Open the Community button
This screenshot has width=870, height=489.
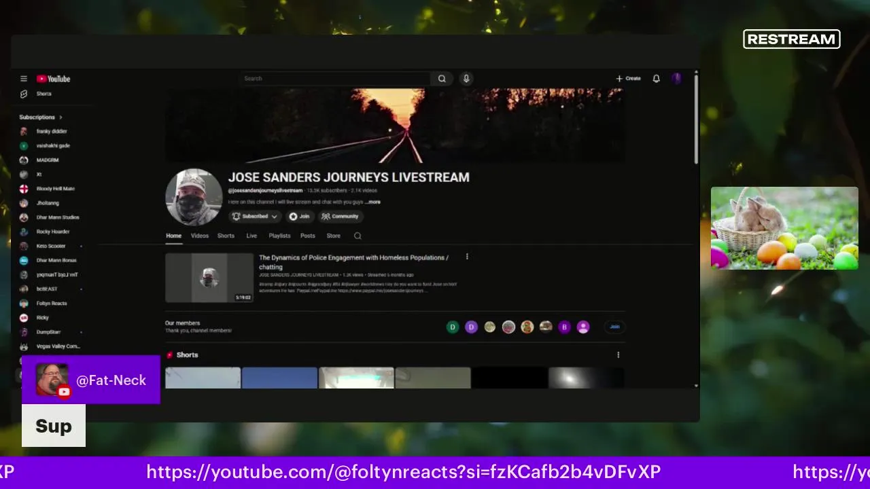(x=340, y=217)
